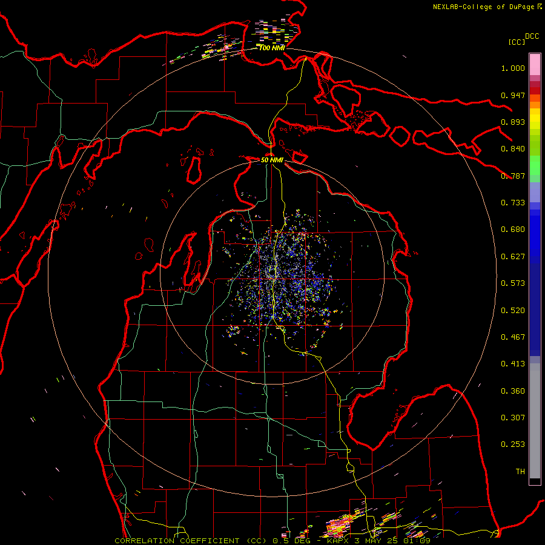Click the Correlation Coefficient KAPX caption
545x545 pixels.
click(272, 541)
